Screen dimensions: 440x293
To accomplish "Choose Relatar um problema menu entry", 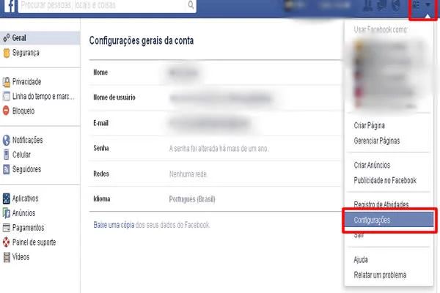I will point(380,275).
